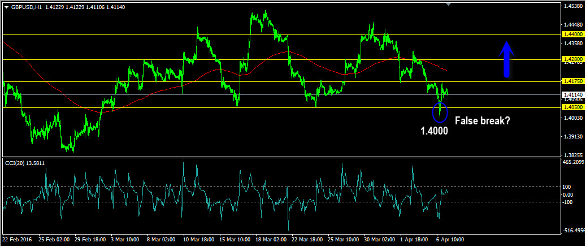
Task: Click the blue up arrow drawing
Action: coord(507,59)
